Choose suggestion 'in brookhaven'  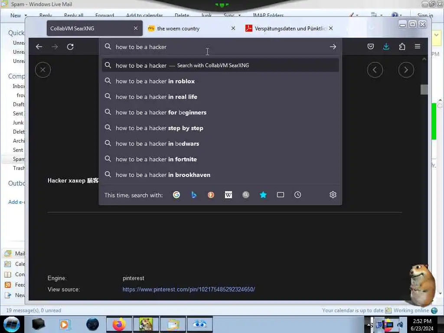(x=220, y=175)
